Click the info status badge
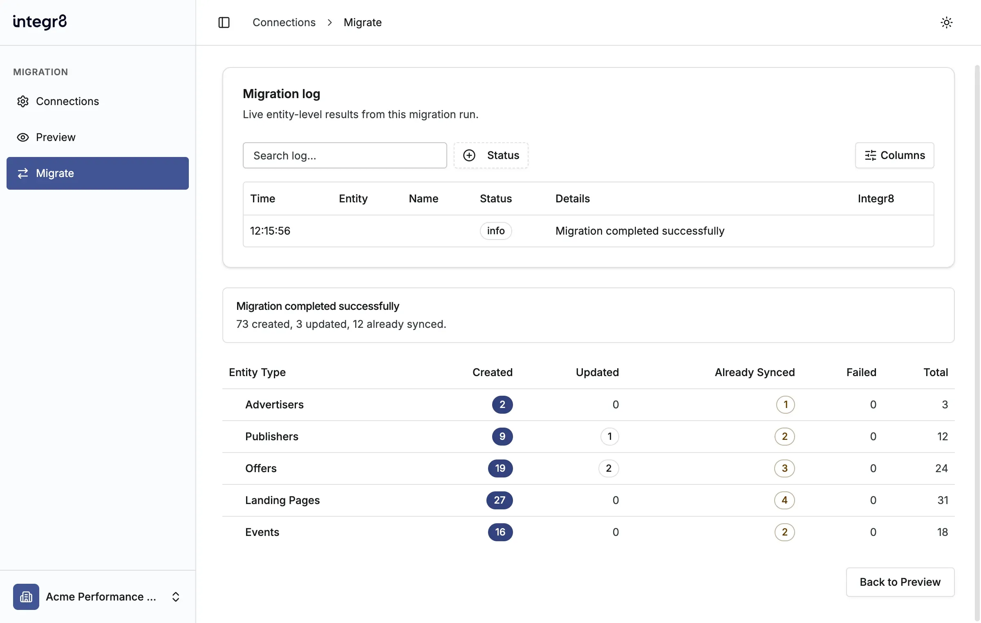 point(496,231)
